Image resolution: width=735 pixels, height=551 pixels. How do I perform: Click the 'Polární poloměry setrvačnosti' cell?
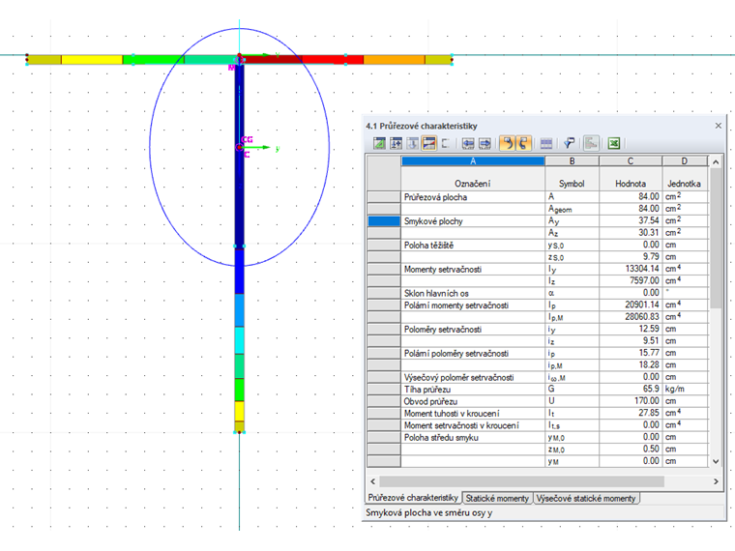pyautogui.click(x=473, y=353)
